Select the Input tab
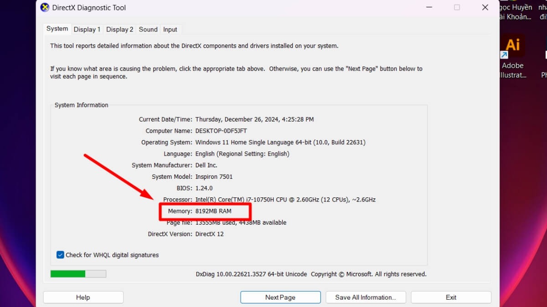 coord(170,29)
